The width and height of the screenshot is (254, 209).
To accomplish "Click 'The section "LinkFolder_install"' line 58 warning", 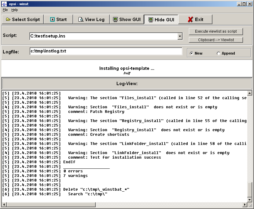I will pos(157,144).
